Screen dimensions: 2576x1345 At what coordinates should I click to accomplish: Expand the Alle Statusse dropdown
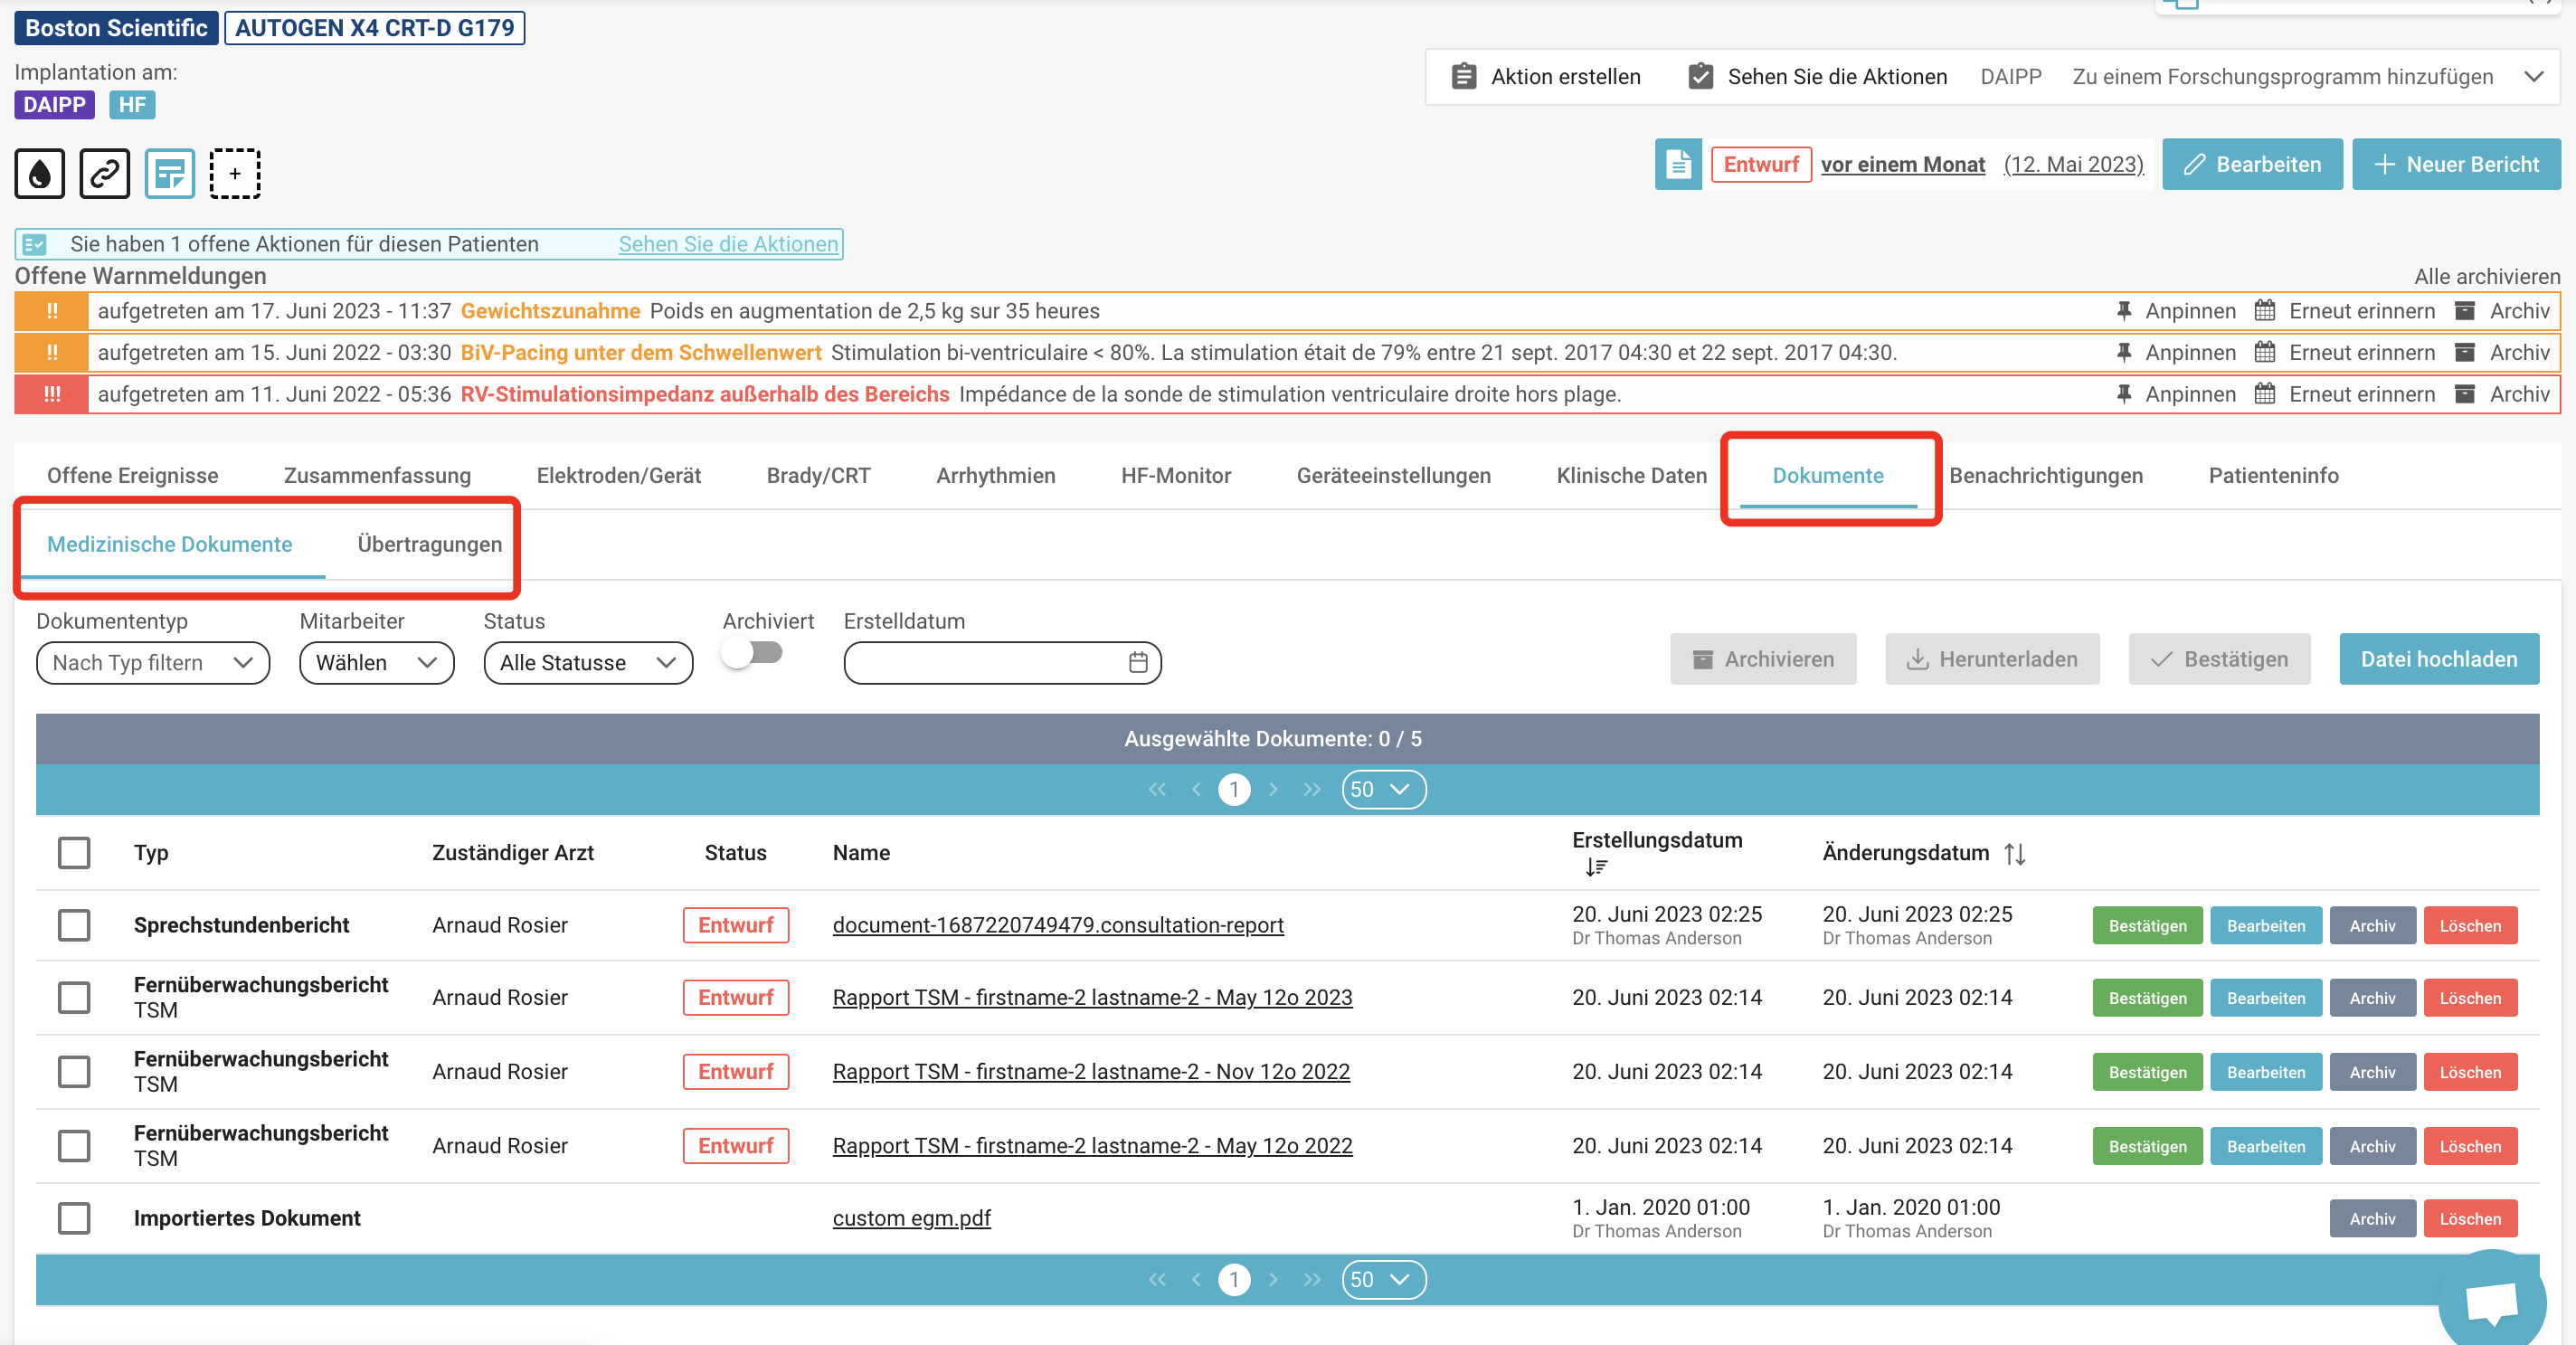tap(588, 663)
